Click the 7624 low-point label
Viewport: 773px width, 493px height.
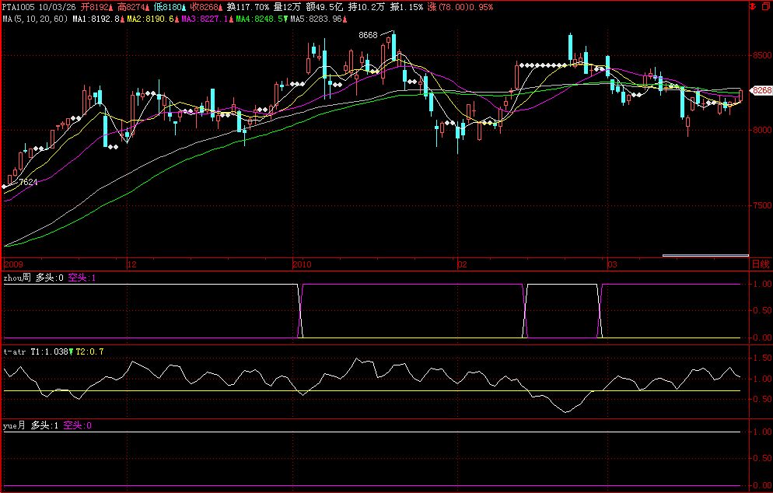click(x=28, y=182)
